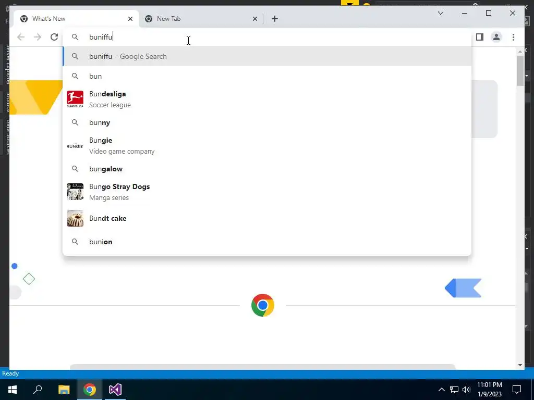Open the profile avatar menu
This screenshot has height=400, width=534.
(496, 37)
